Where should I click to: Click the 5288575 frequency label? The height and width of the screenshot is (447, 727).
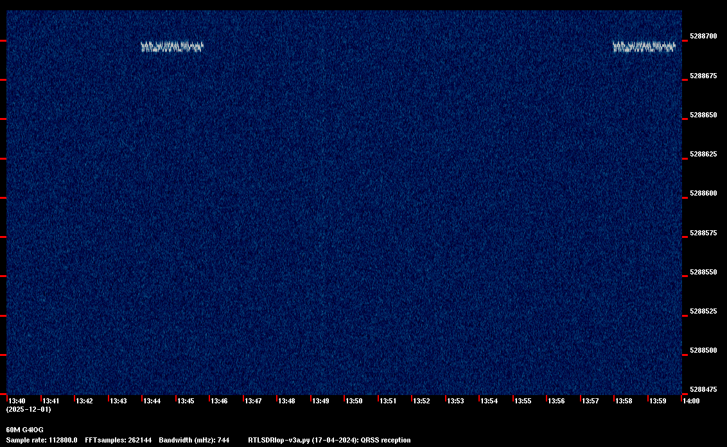703,233
